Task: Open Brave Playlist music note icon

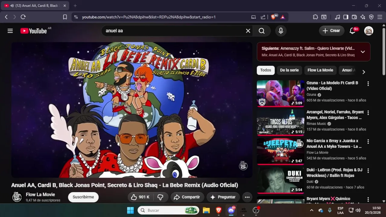Action: [x=337, y=17]
